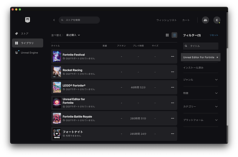
Task: Click the フィルター(1) heading
Action: click(192, 35)
